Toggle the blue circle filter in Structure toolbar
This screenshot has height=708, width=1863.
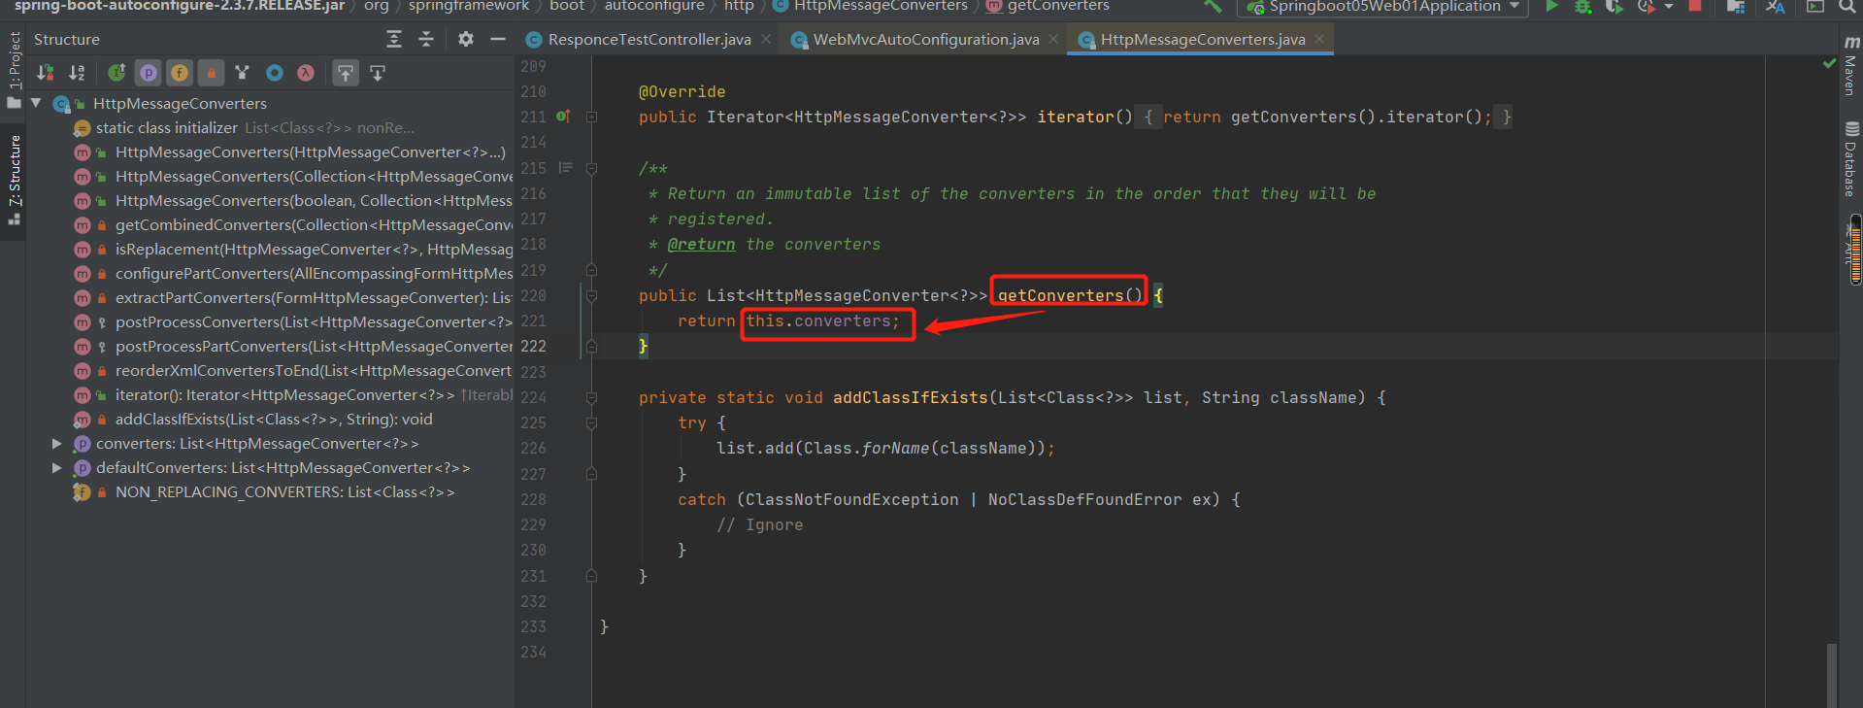click(x=275, y=73)
